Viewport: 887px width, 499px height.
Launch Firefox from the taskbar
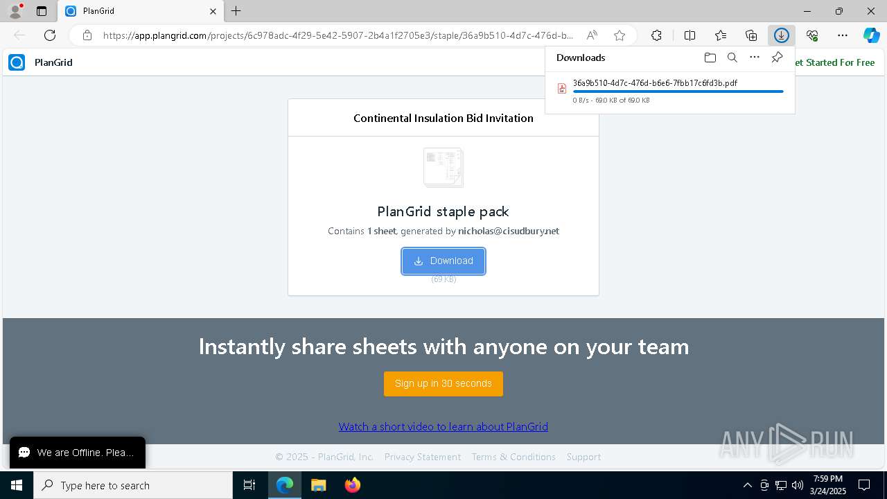pos(352,485)
